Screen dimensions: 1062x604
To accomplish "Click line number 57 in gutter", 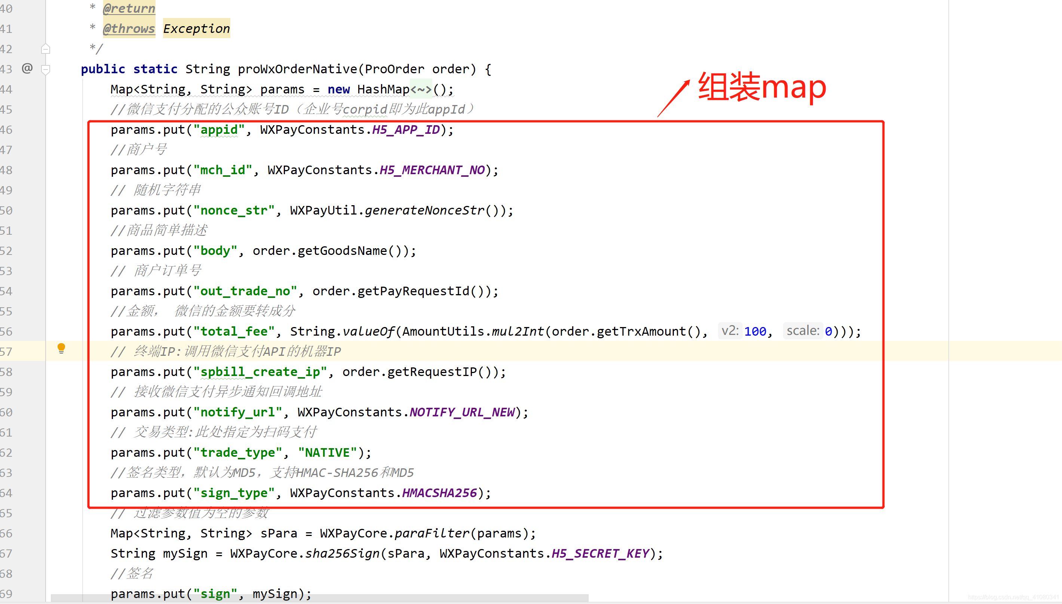I will coord(7,352).
